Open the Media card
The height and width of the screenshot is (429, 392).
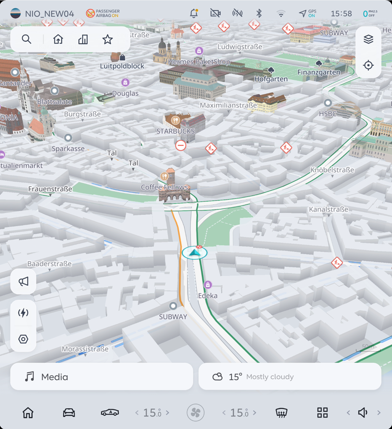101,377
